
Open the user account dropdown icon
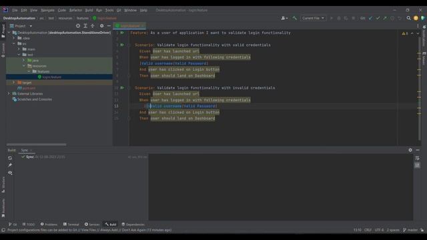284,18
